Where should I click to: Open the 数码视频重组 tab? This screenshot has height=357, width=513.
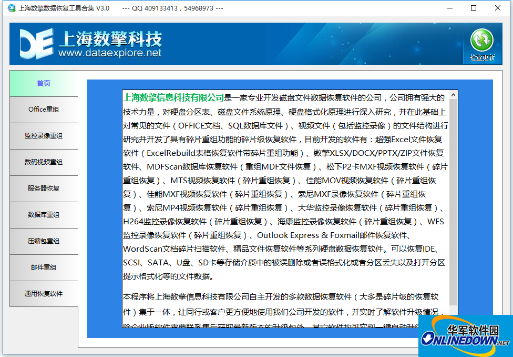(x=44, y=162)
